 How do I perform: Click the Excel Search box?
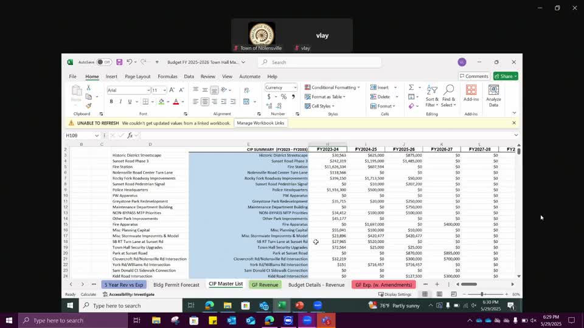click(319, 62)
